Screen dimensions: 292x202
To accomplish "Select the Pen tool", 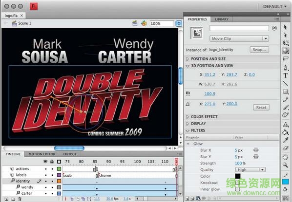I will click(x=286, y=67).
